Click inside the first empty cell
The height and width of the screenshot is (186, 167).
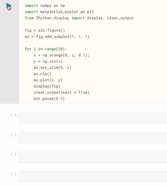click(93, 118)
